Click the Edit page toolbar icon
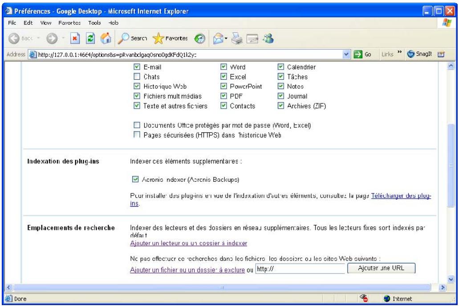The width and height of the screenshot is (459, 306). tap(252, 38)
